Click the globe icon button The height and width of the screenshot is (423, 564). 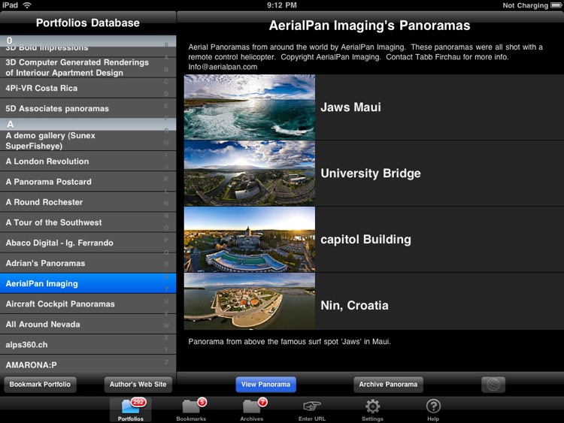tap(493, 385)
